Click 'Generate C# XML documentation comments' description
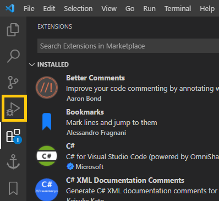The image size is (219, 201). point(142,191)
